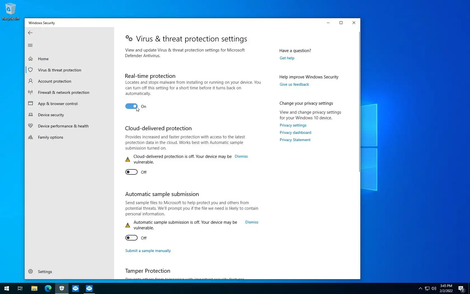The width and height of the screenshot is (470, 294).
Task: Open the taskbar clock showing 3:45 PM
Action: (x=446, y=288)
